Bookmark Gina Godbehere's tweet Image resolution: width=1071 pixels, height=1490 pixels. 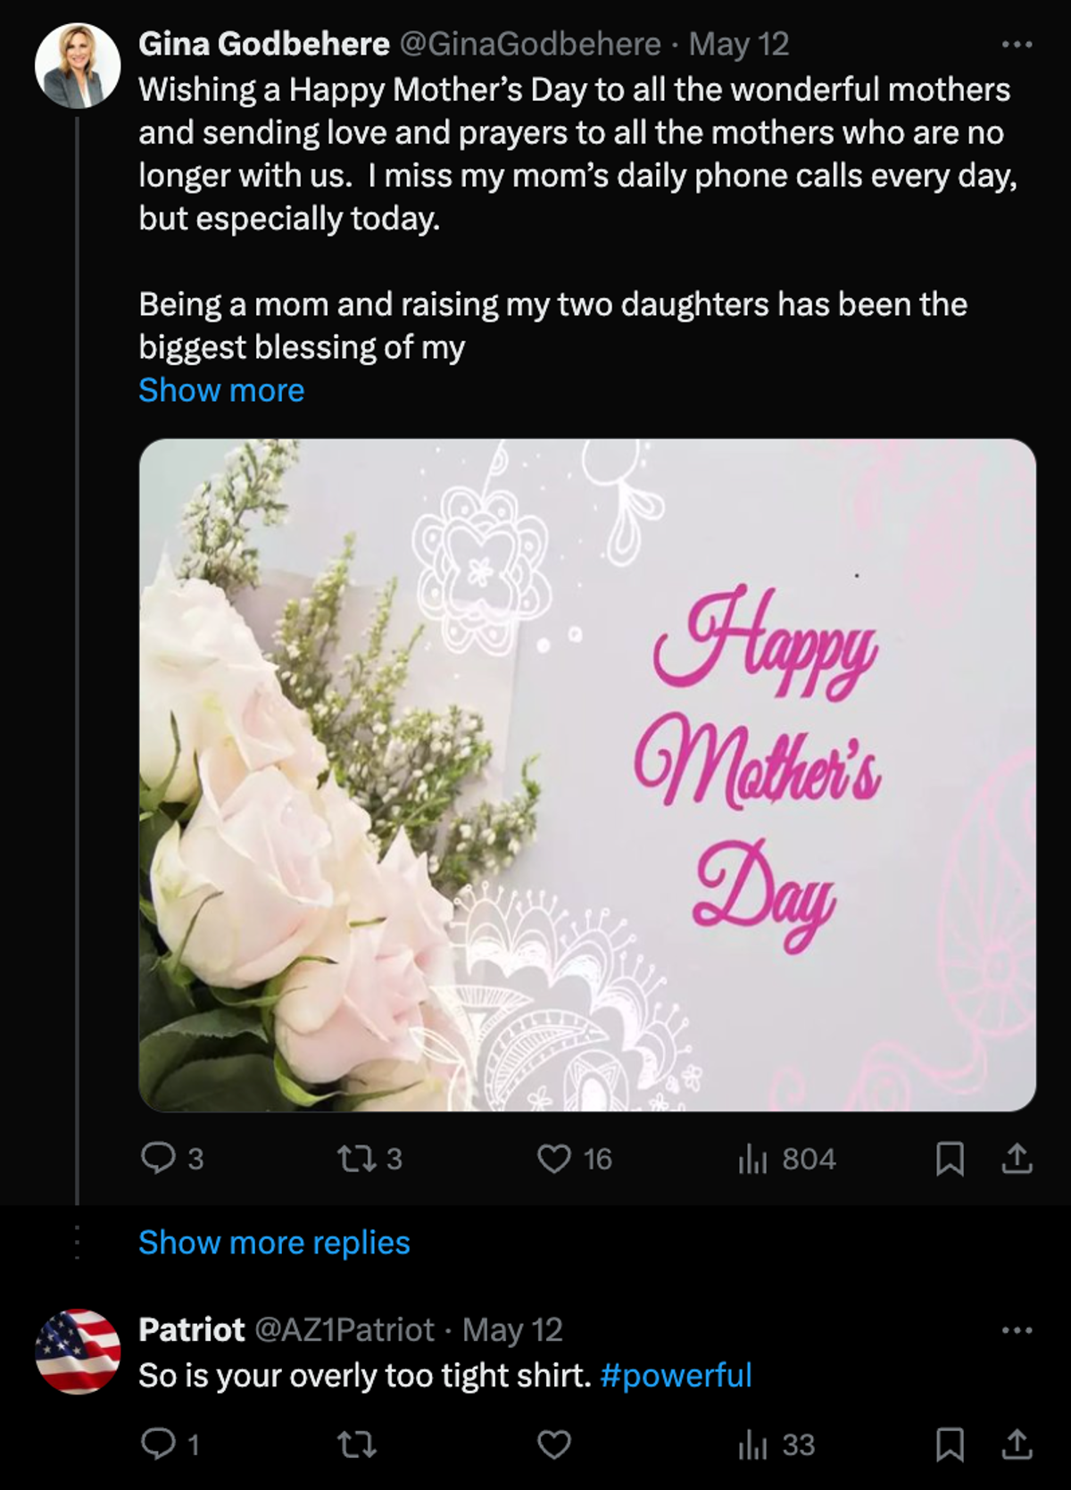(x=950, y=1159)
